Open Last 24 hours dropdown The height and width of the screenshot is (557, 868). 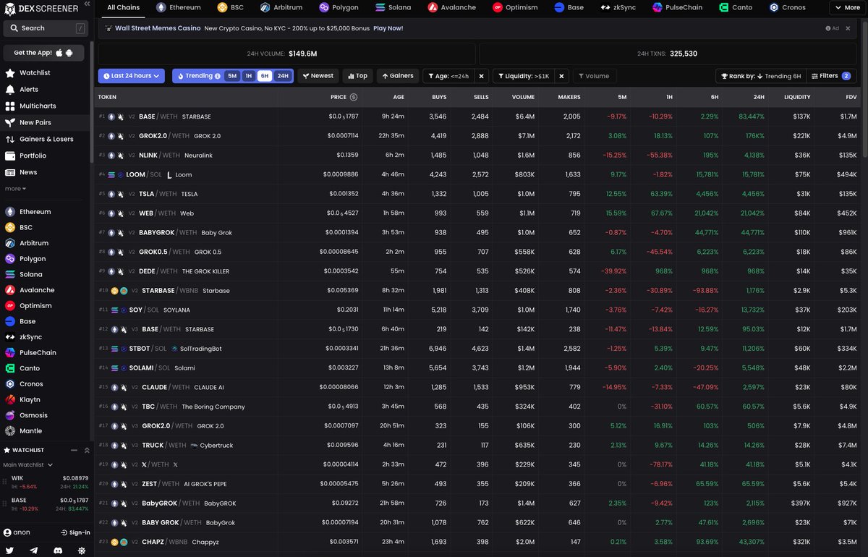click(133, 76)
